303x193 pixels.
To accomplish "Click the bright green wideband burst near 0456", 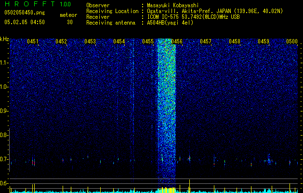I will tap(167, 113).
